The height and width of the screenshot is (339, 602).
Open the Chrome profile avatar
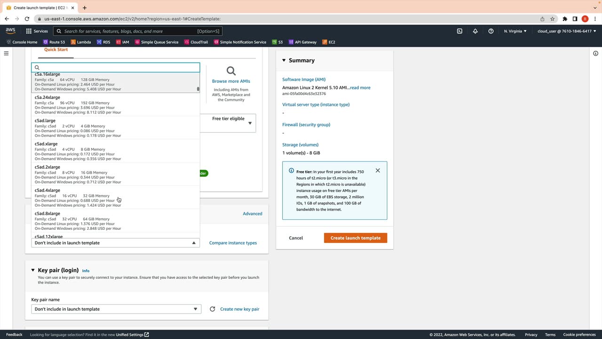point(585,19)
